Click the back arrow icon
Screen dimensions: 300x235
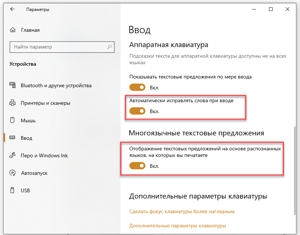(12, 9)
